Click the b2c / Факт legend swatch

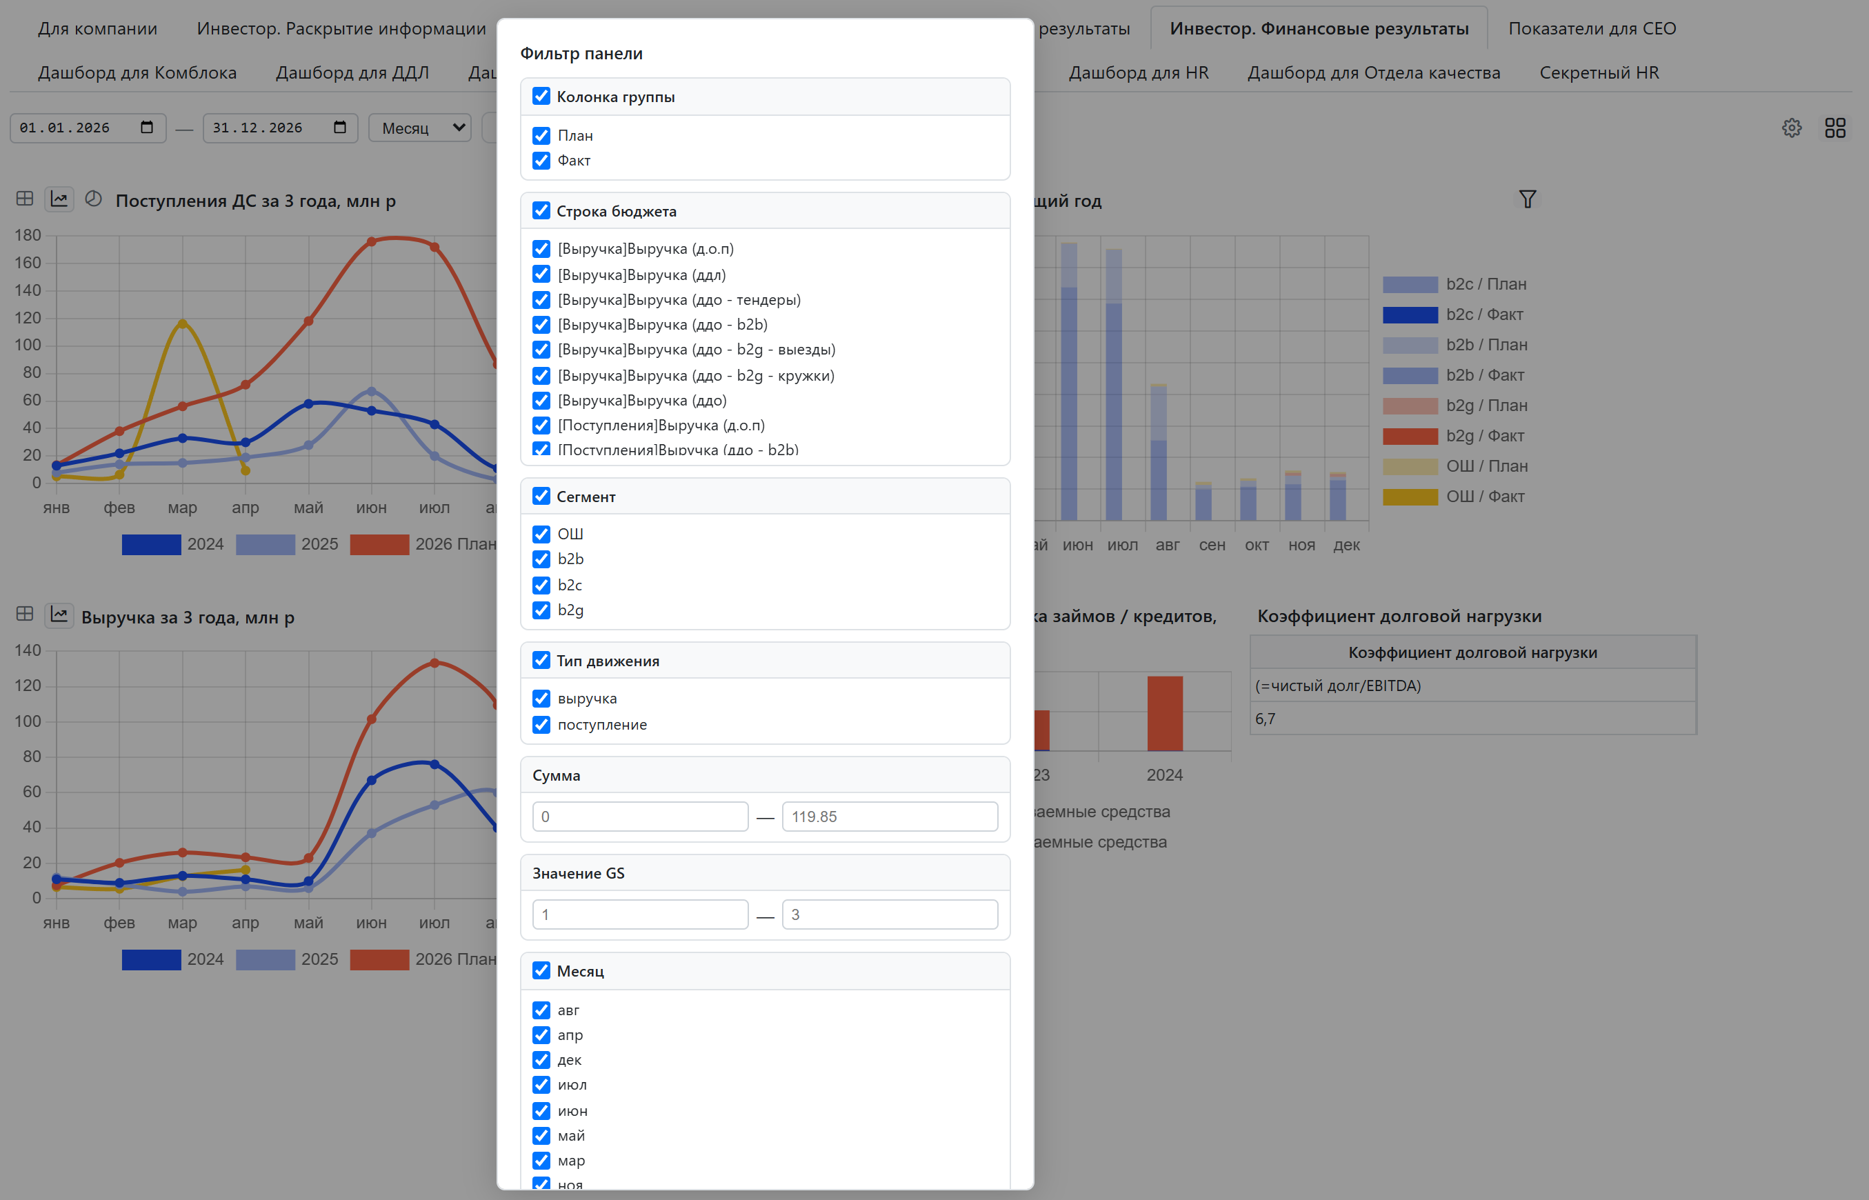pyautogui.click(x=1410, y=314)
